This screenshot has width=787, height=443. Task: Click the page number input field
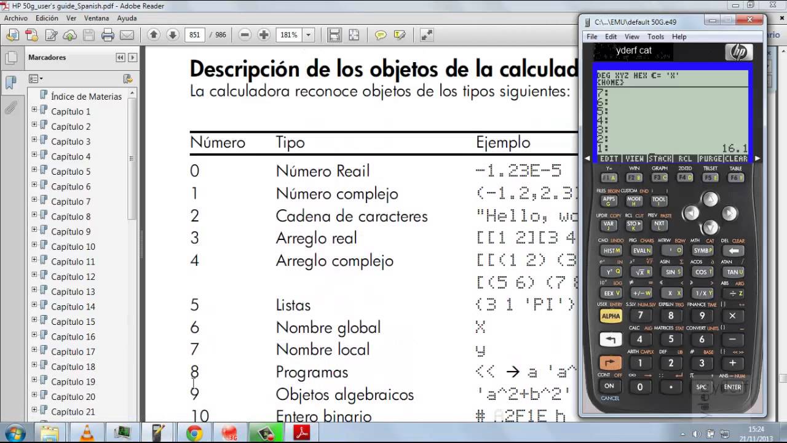[x=194, y=35]
